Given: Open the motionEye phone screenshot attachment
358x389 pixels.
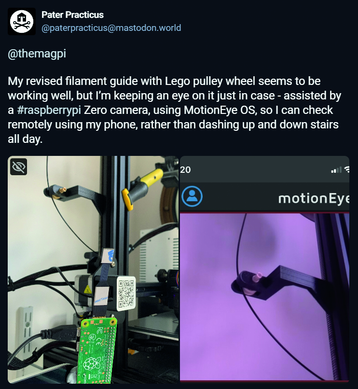Looking at the screenshot, I should [264, 269].
